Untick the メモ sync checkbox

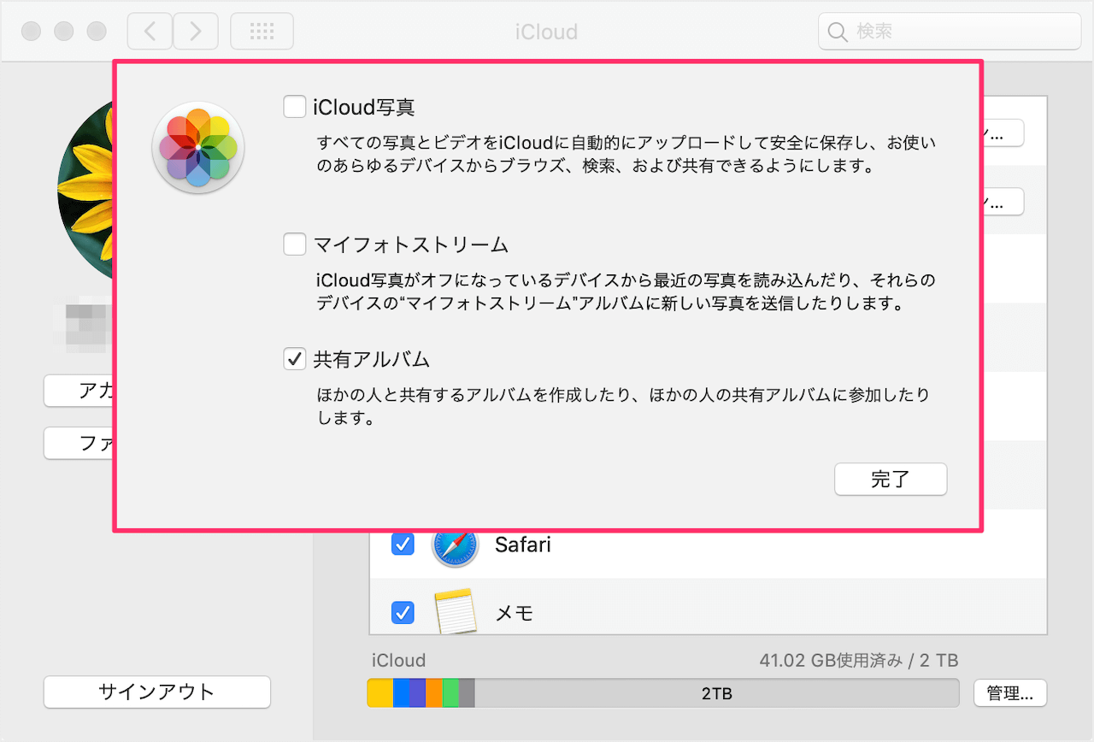403,612
